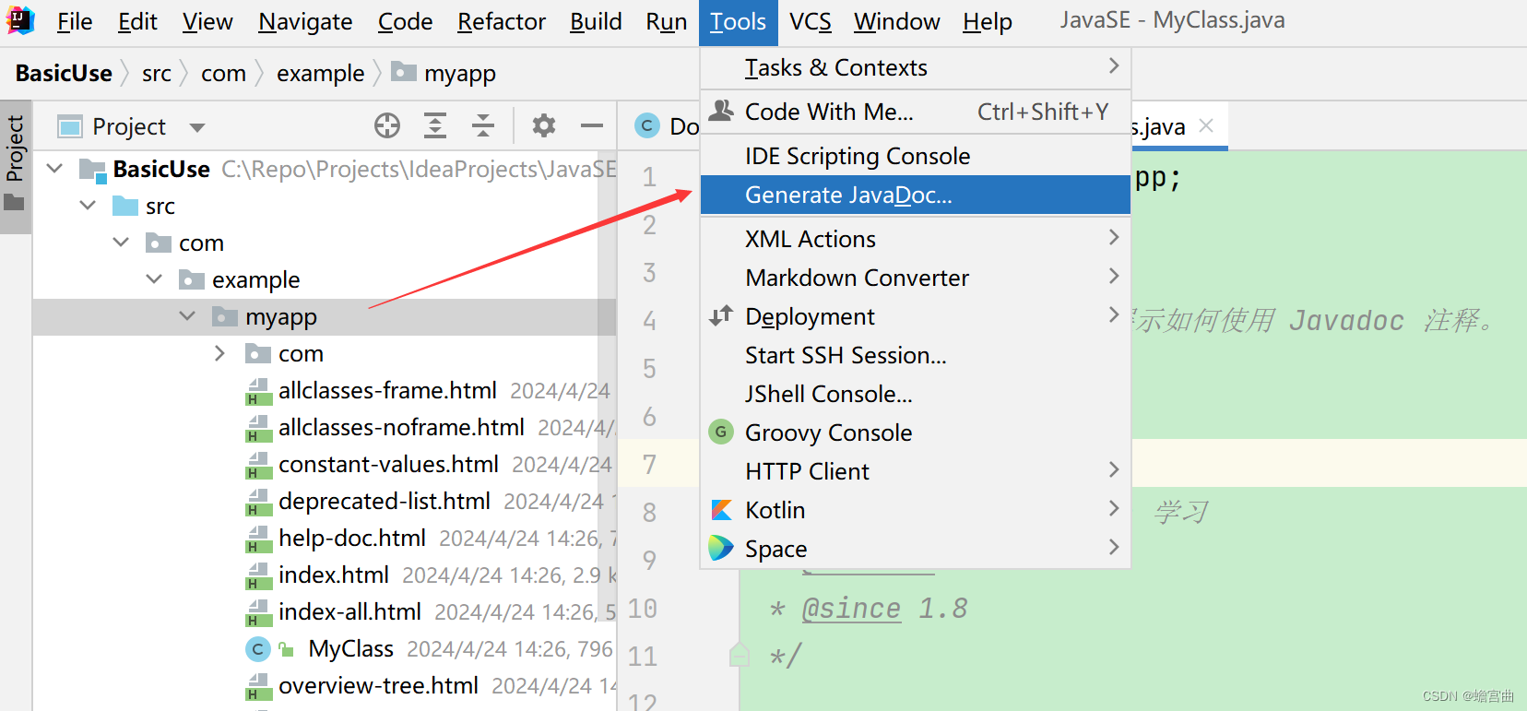This screenshot has width=1527, height=711.
Task: Close the .java editor tab
Action: (x=1206, y=125)
